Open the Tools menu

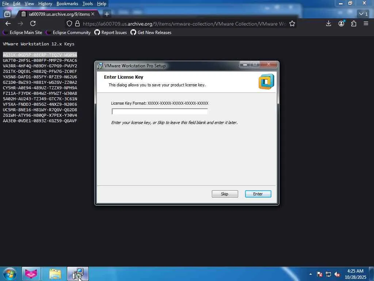coord(87,4)
